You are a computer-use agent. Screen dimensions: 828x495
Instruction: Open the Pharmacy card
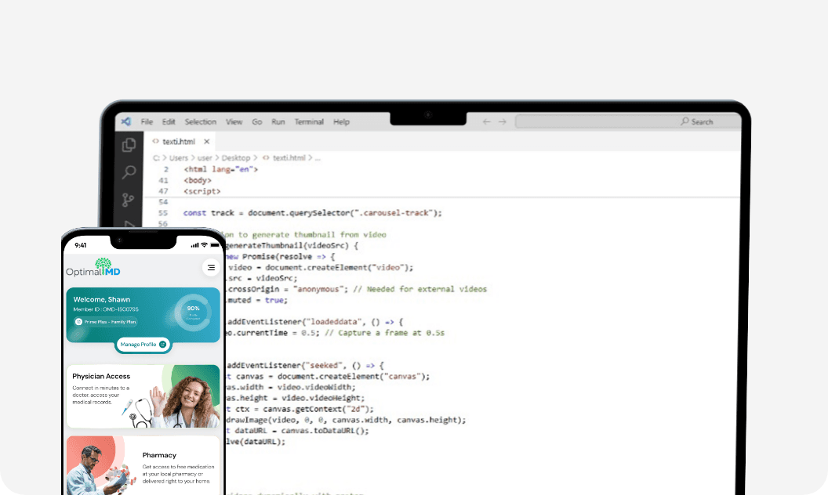coord(143,465)
